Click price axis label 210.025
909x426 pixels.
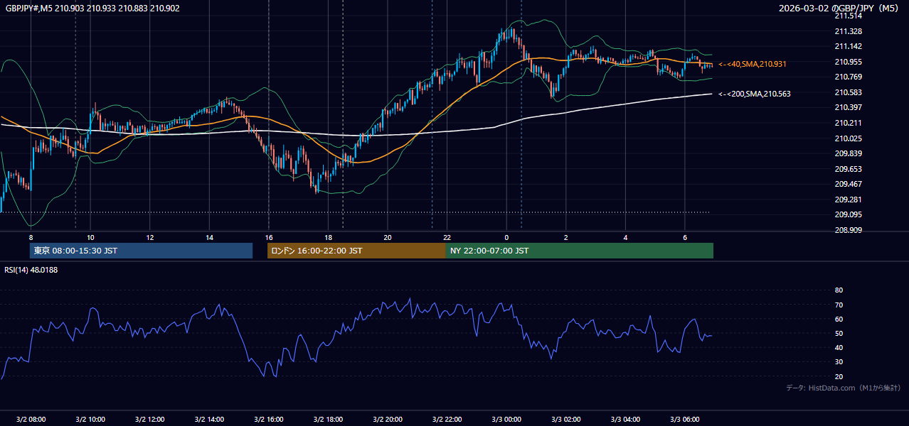tap(848, 138)
